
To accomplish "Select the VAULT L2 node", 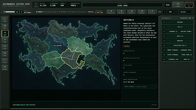I will (180, 36).
